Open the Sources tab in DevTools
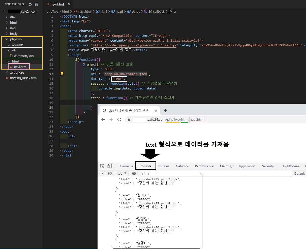 pyautogui.click(x=164, y=166)
